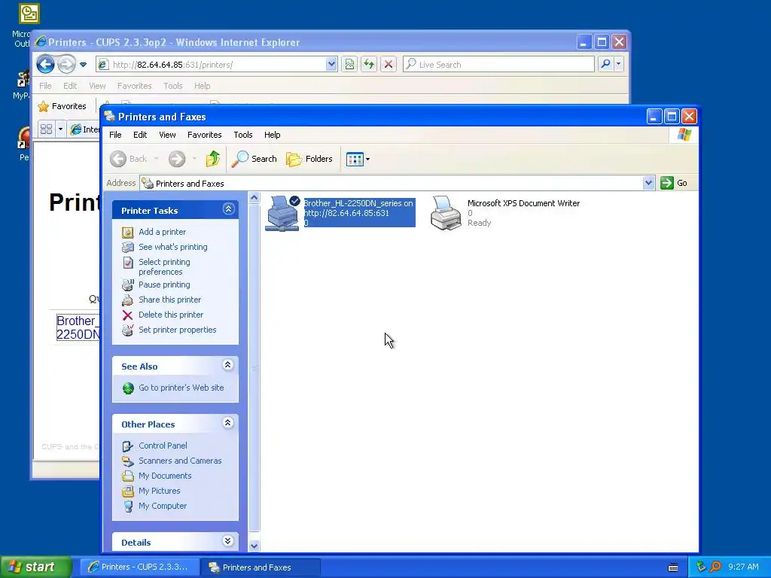Viewport: 771px width, 578px height.
Task: Click the Add a printer link
Action: [163, 232]
